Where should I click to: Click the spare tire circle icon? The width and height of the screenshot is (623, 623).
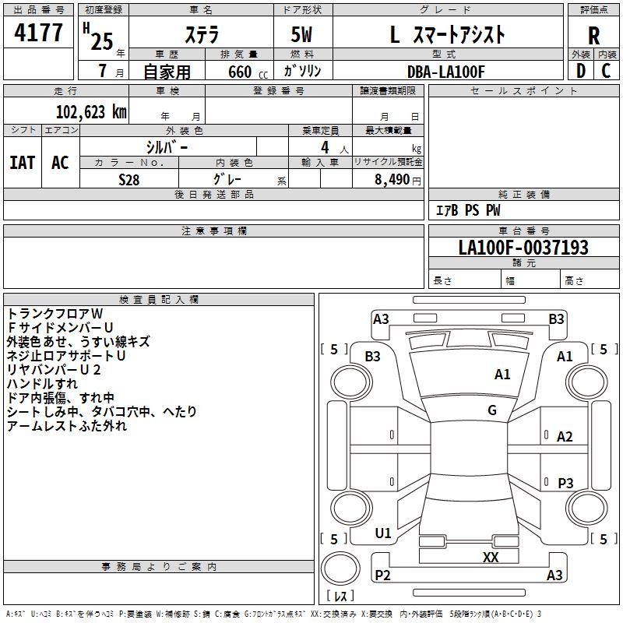(x=340, y=568)
